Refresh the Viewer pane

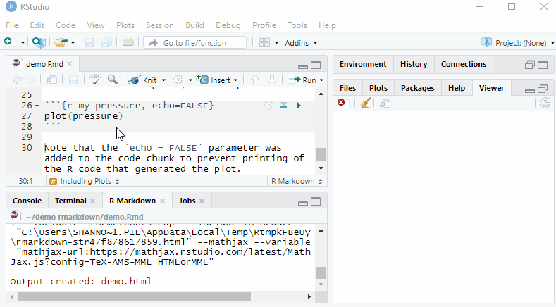coord(545,103)
